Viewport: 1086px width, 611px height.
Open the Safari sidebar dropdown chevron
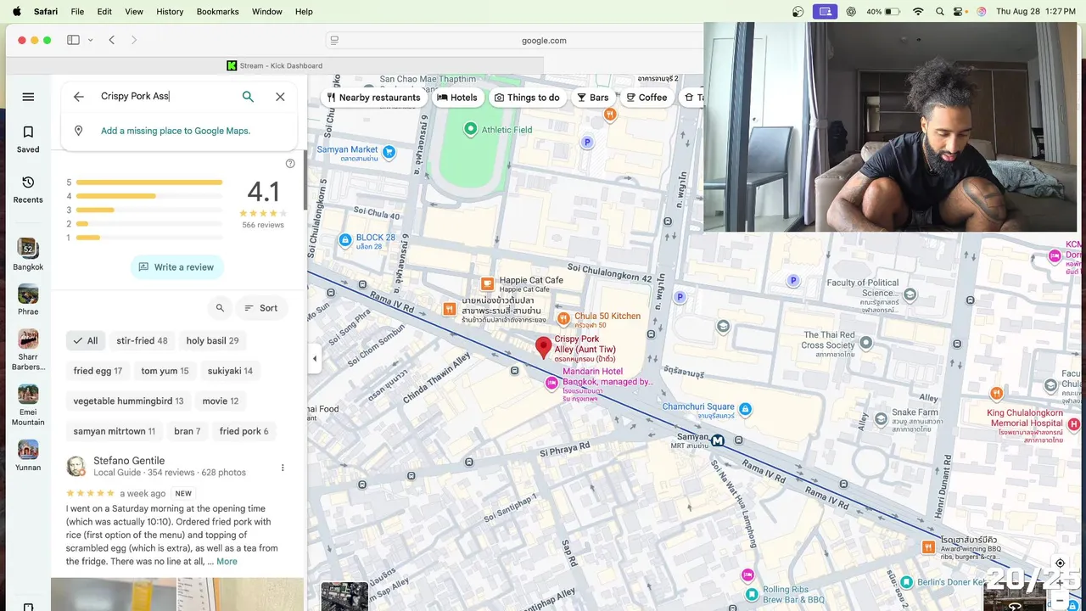tap(91, 40)
